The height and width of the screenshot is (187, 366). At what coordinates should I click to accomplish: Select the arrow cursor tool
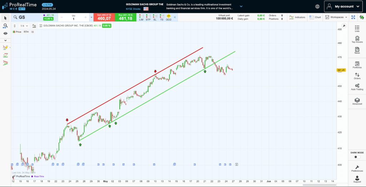click(5, 18)
